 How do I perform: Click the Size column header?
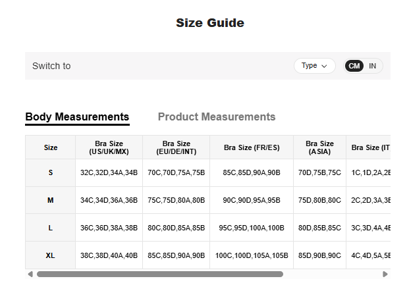click(x=51, y=147)
